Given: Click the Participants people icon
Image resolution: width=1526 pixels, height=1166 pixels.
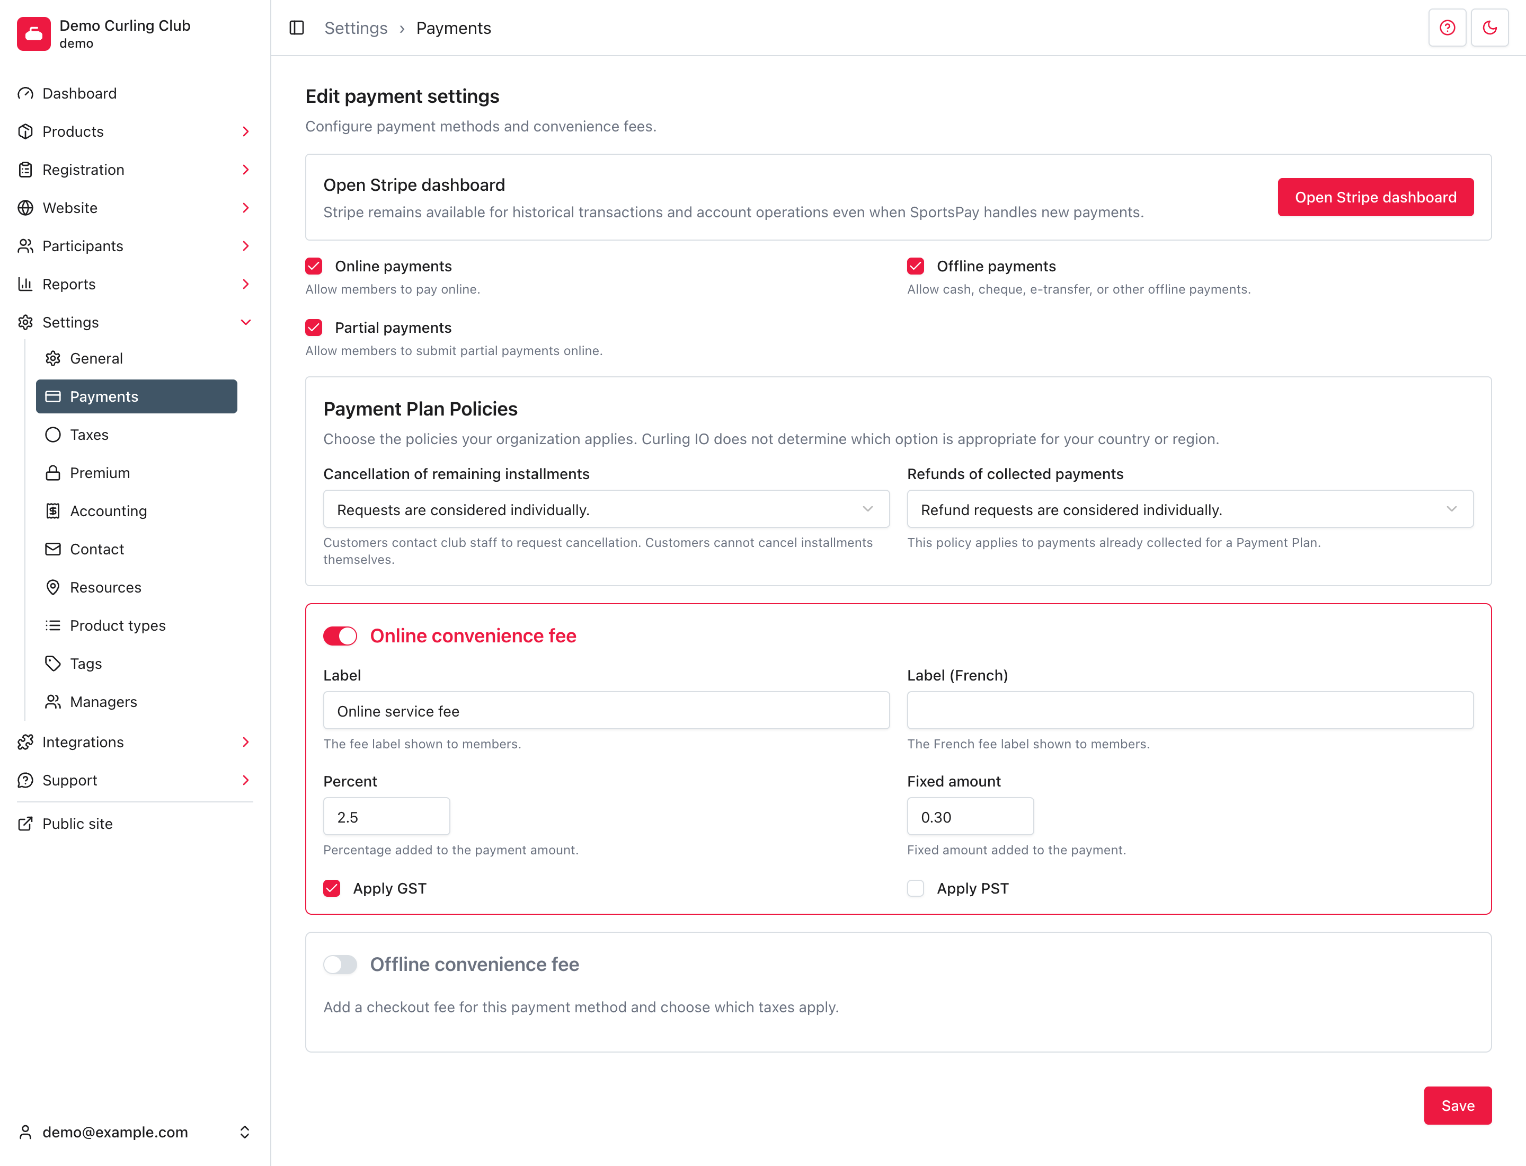Looking at the screenshot, I should [25, 246].
